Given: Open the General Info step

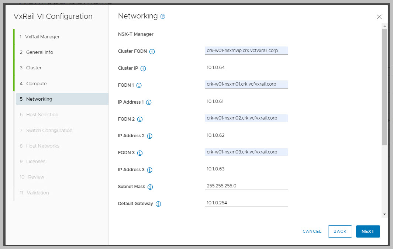Looking at the screenshot, I should [x=39, y=52].
